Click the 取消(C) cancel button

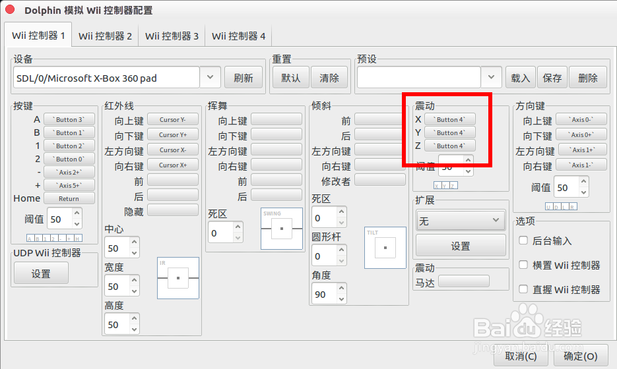point(521,356)
